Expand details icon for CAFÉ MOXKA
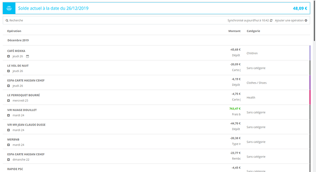 pos(8,57)
